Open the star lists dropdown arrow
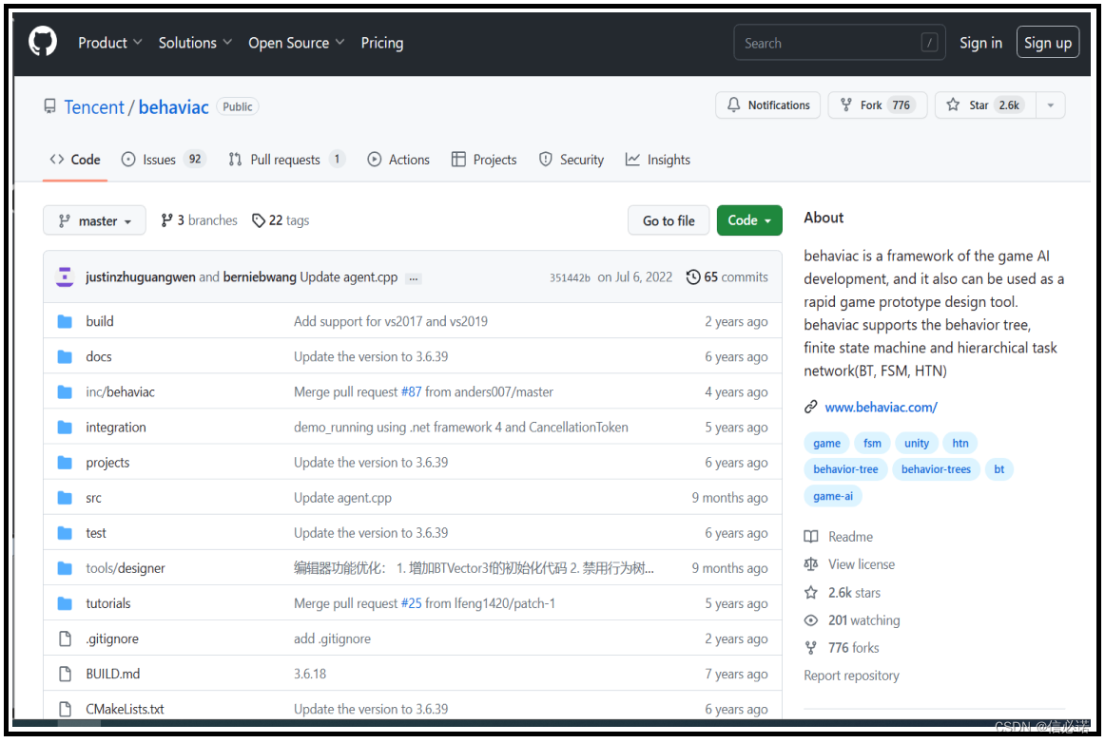Image resolution: width=1105 pixels, height=743 pixels. [1050, 105]
